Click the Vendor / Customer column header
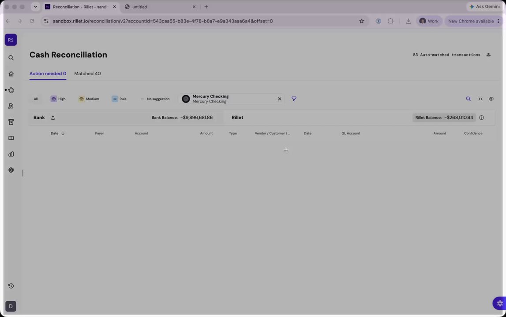This screenshot has height=317, width=506. [272, 133]
